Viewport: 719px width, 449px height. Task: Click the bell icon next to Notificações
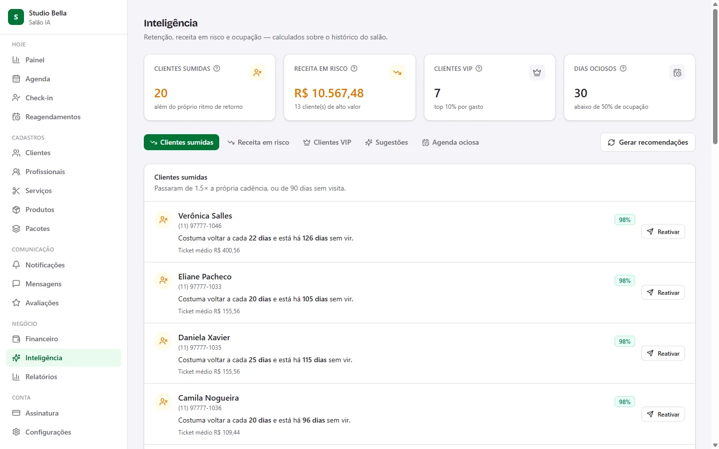coord(16,265)
